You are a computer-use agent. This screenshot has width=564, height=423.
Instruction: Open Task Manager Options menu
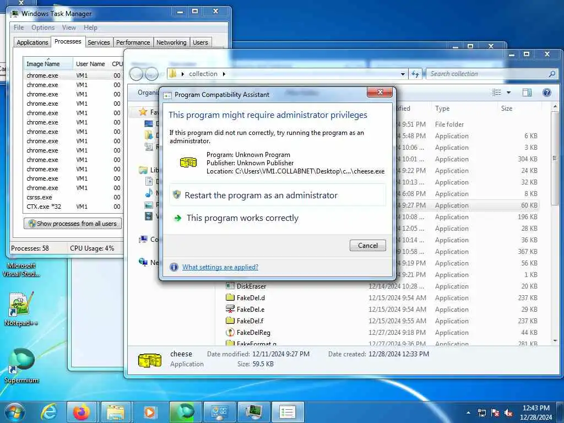coord(43,28)
